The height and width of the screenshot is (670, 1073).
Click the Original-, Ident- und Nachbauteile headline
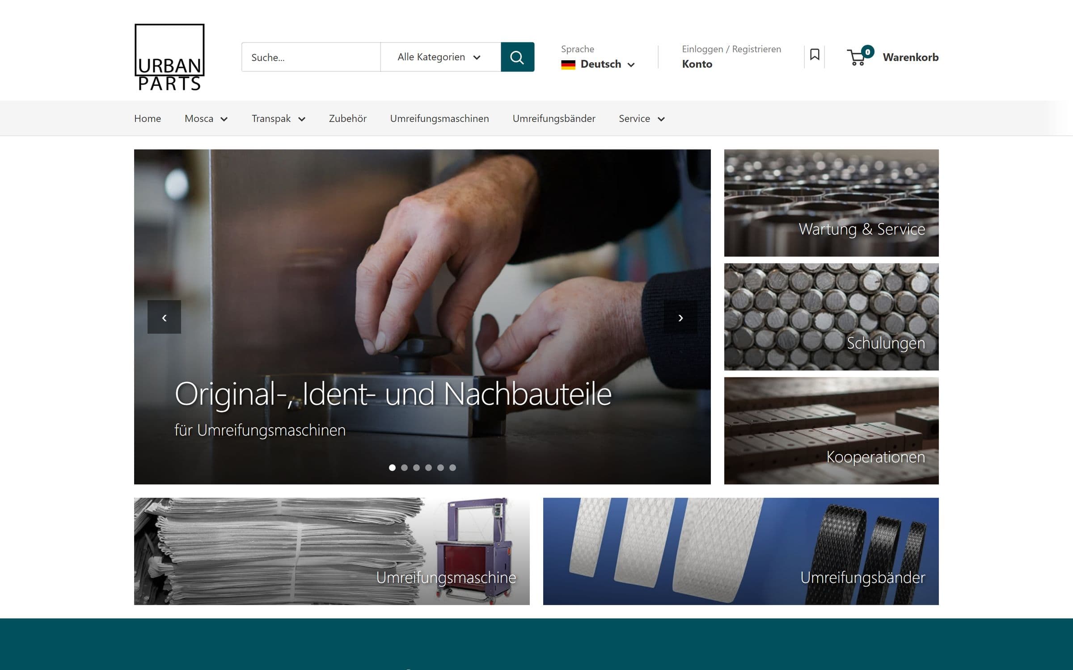tap(393, 394)
